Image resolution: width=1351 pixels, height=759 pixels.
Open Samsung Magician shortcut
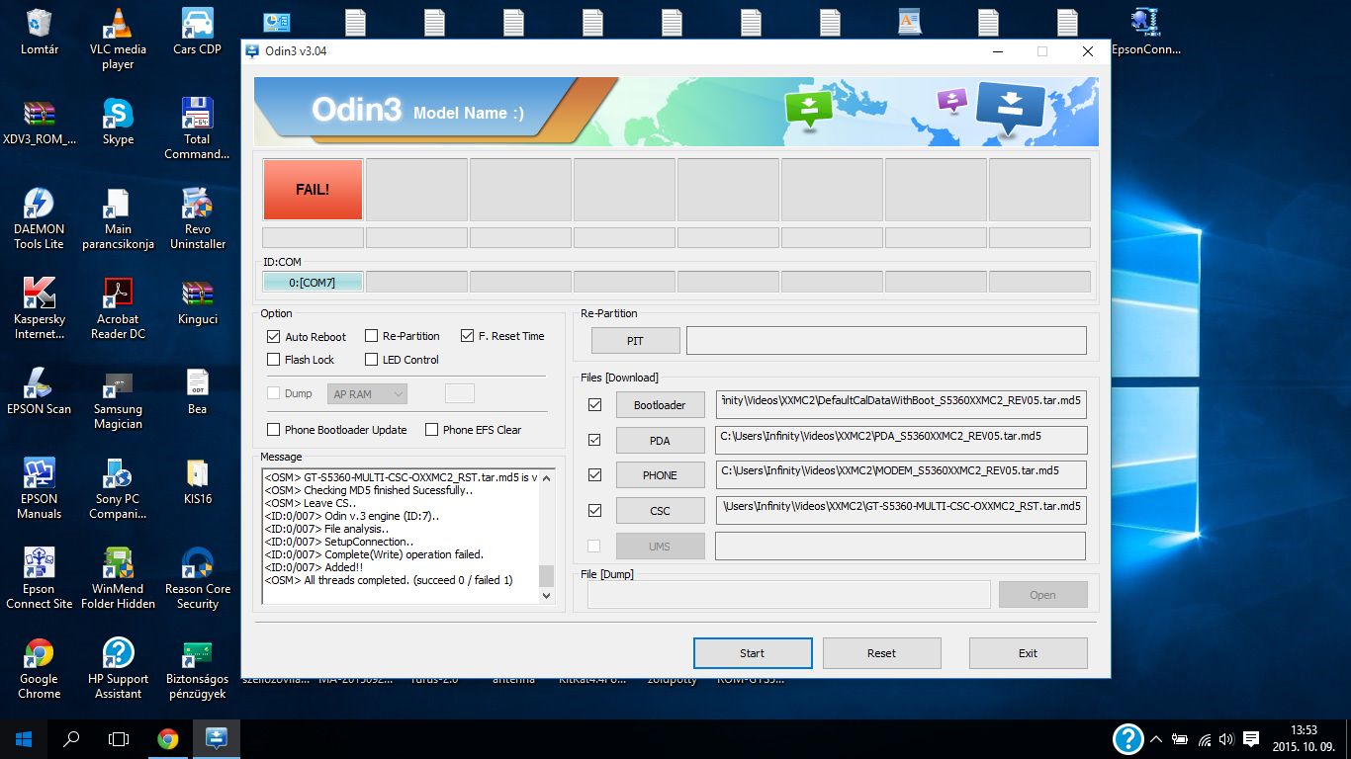point(118,398)
